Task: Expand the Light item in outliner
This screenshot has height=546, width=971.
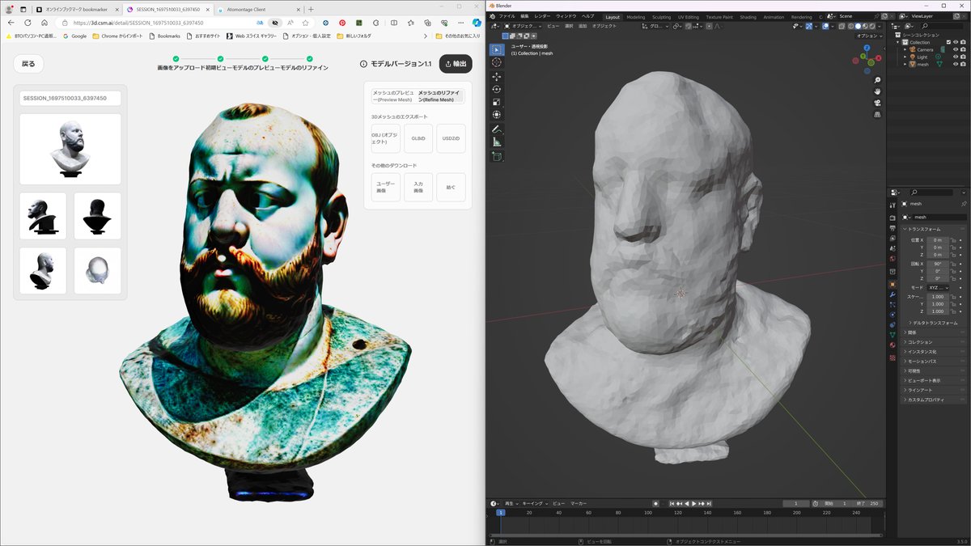Action: coord(905,57)
